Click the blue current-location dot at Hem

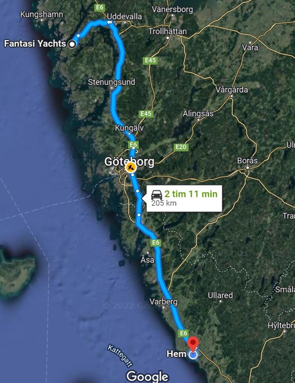pos(193,355)
